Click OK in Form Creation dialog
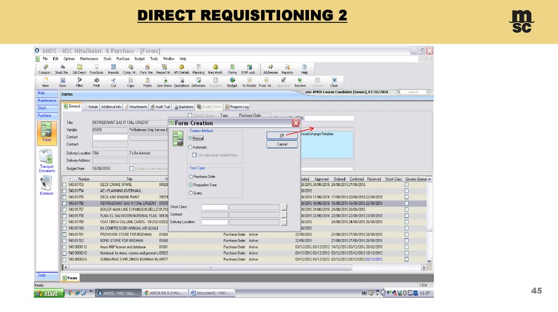The image size is (558, 312). click(282, 135)
